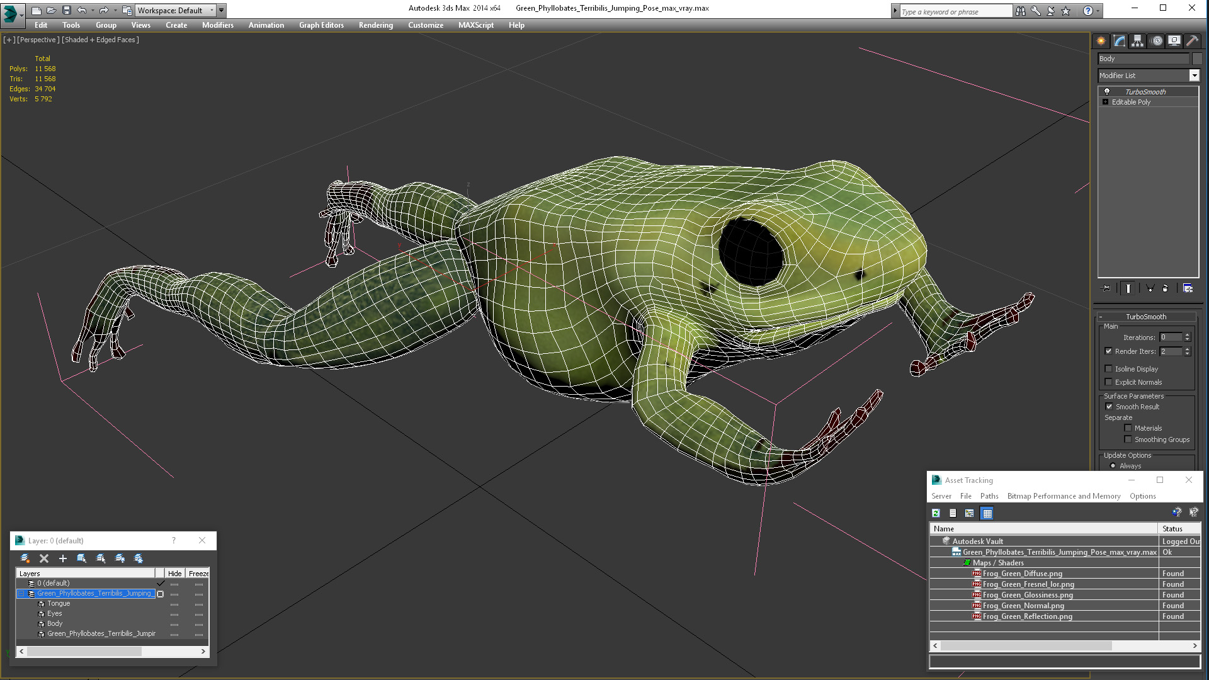Click the Body object color swatch
Screen dimensions: 1209x680
[1196, 59]
